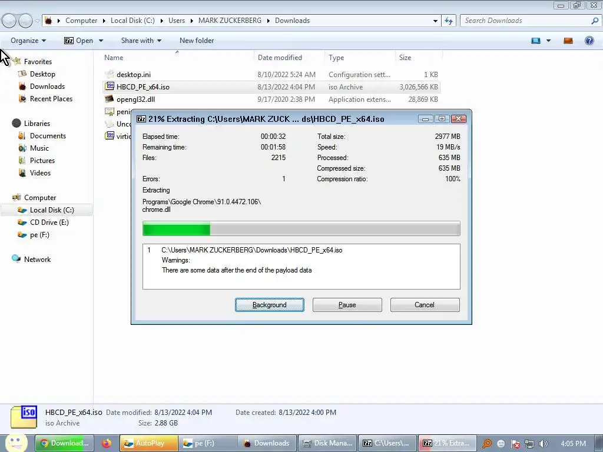Viewport: 603px width, 452px height.
Task: Open Music library
Action: pyautogui.click(x=39, y=148)
